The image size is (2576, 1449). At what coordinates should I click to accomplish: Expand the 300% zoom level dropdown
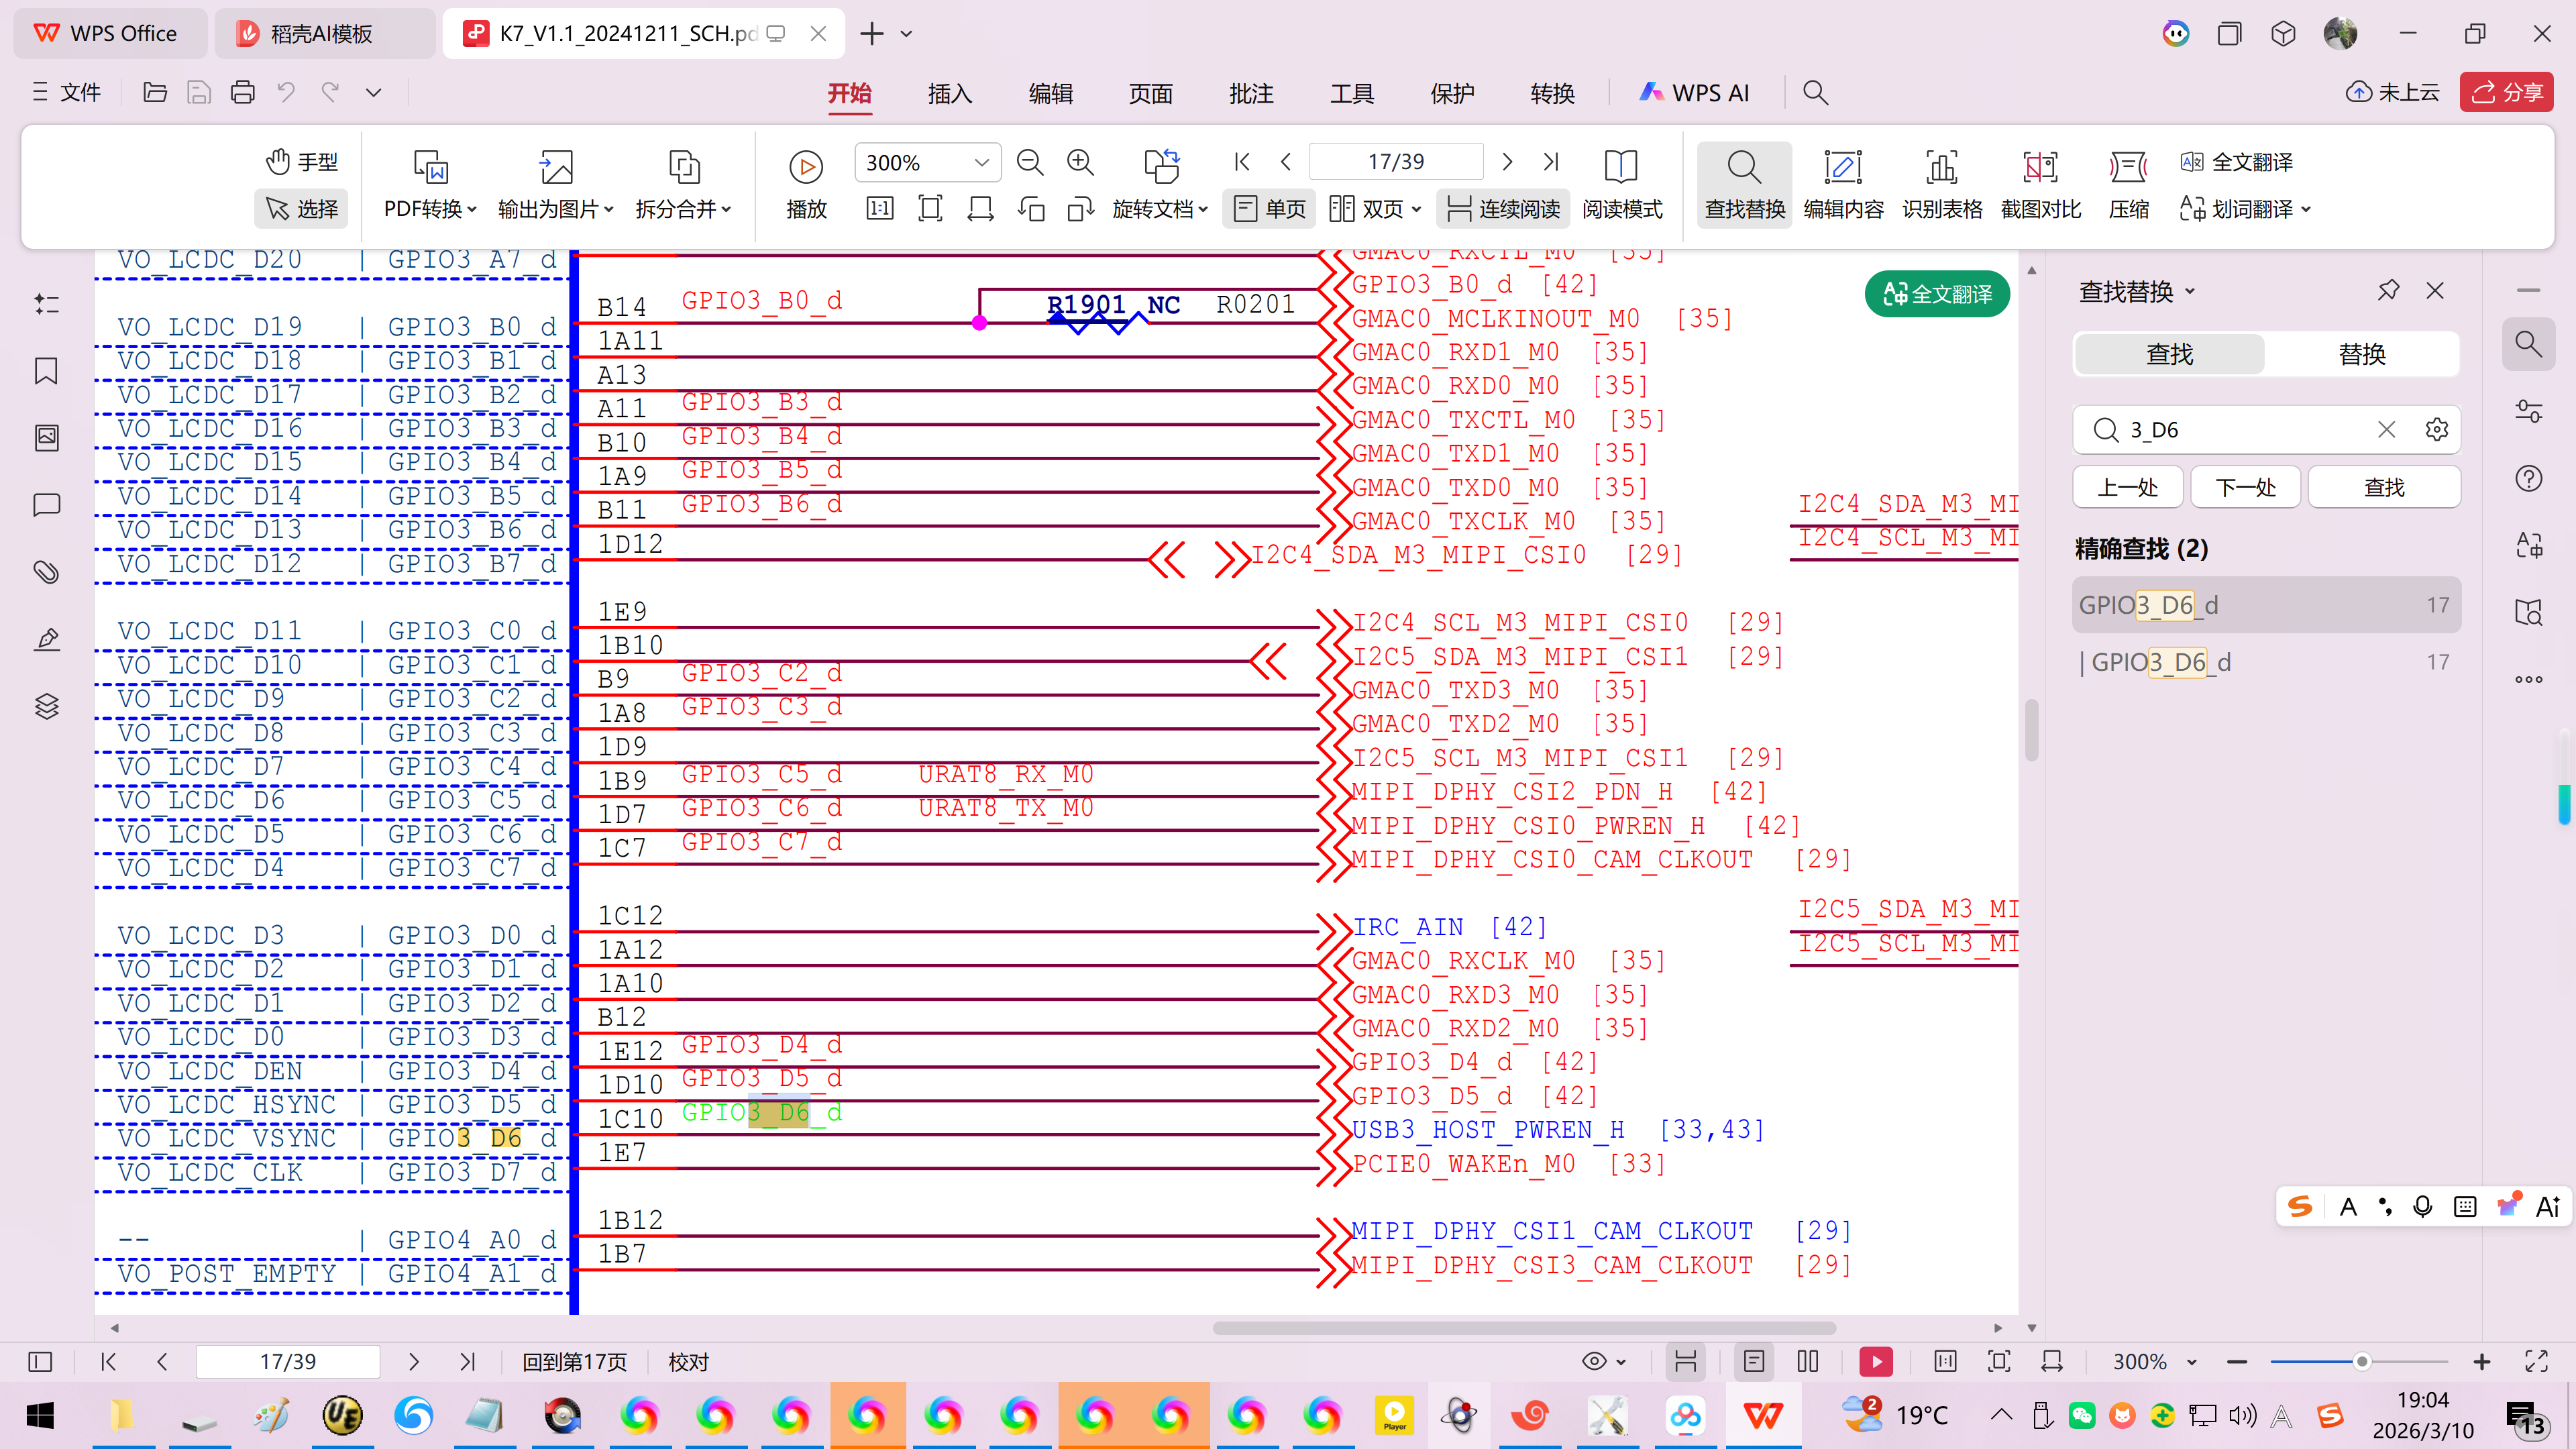[x=981, y=162]
